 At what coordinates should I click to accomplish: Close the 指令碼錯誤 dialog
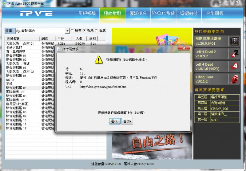tap(184, 48)
